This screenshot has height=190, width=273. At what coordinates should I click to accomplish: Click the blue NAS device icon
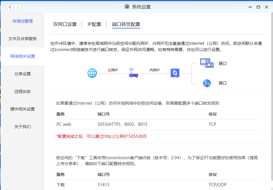click(175, 73)
